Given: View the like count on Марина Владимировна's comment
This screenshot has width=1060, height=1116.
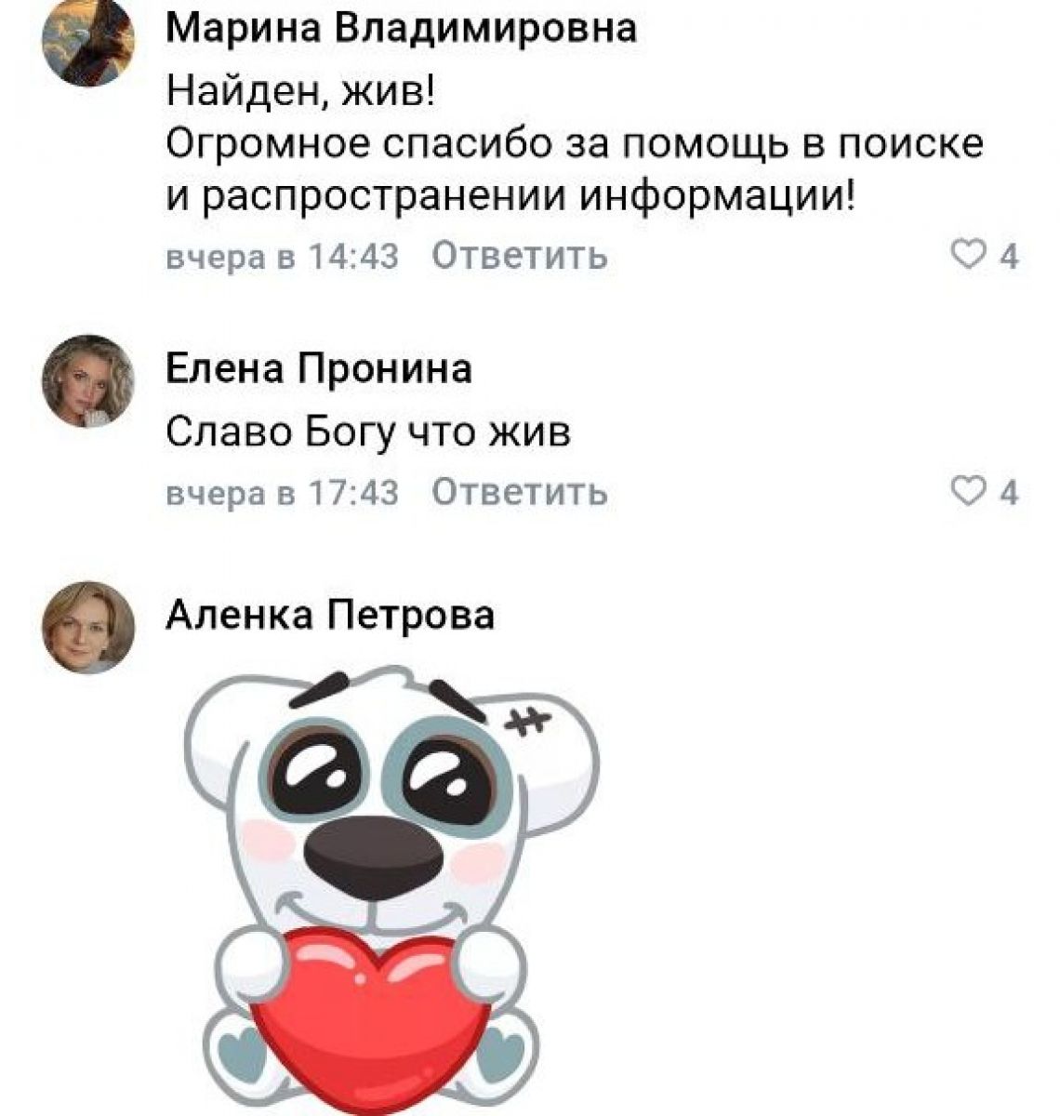Looking at the screenshot, I should tap(1009, 256).
